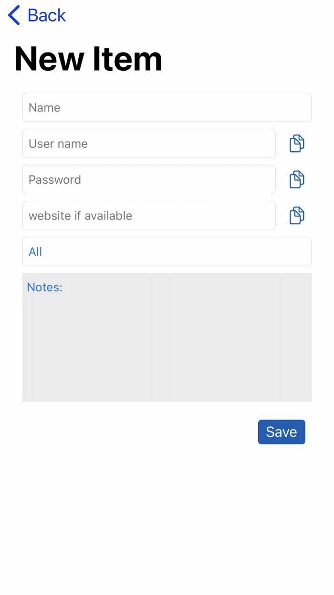Click the copy icon beside Password field
Viewport: 334px width, 595px height.
pos(296,179)
